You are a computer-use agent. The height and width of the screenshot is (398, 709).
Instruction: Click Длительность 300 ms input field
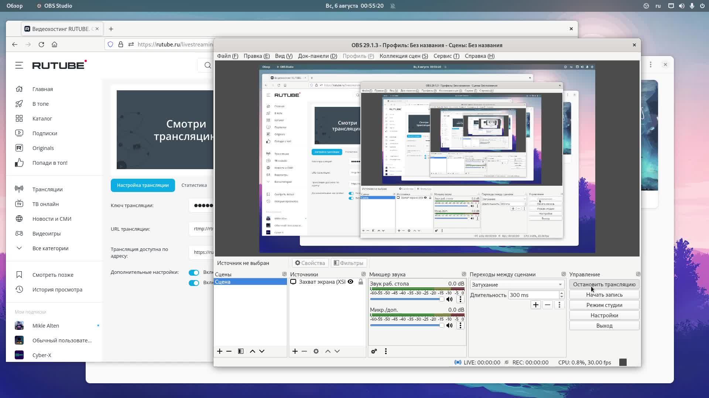coord(533,295)
